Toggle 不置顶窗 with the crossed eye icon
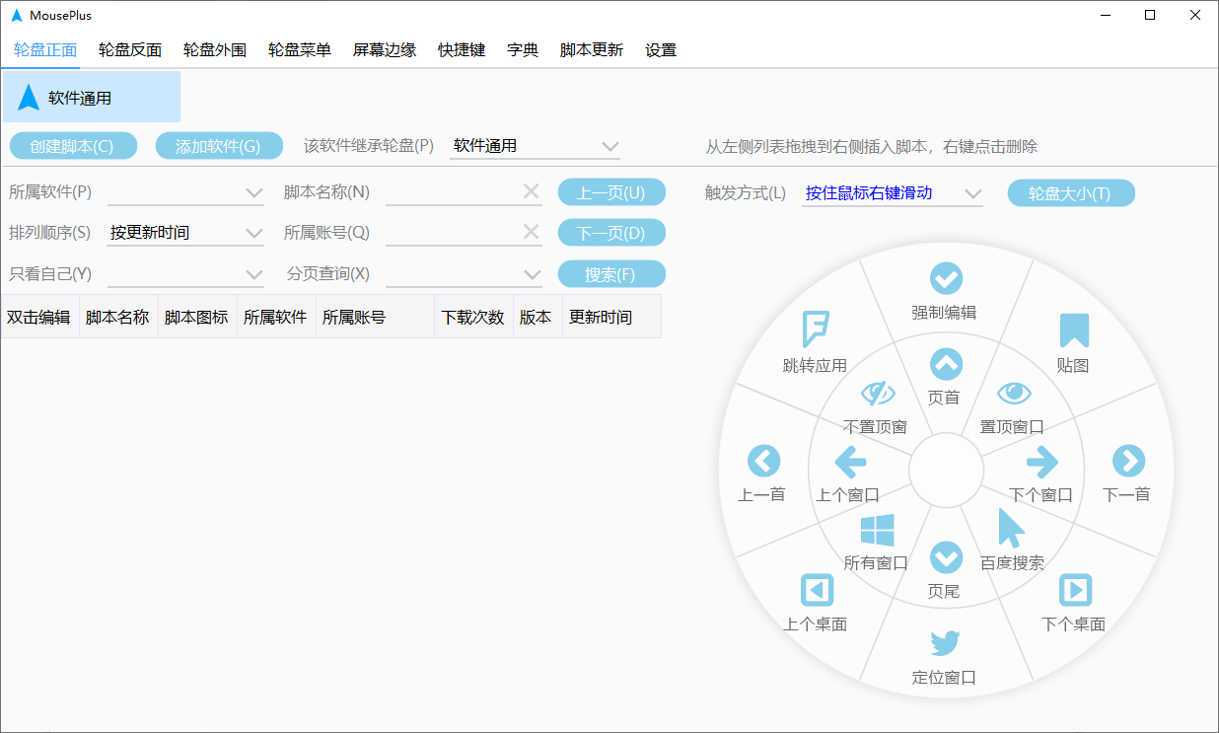Viewport: 1219px width, 733px height. click(x=878, y=393)
